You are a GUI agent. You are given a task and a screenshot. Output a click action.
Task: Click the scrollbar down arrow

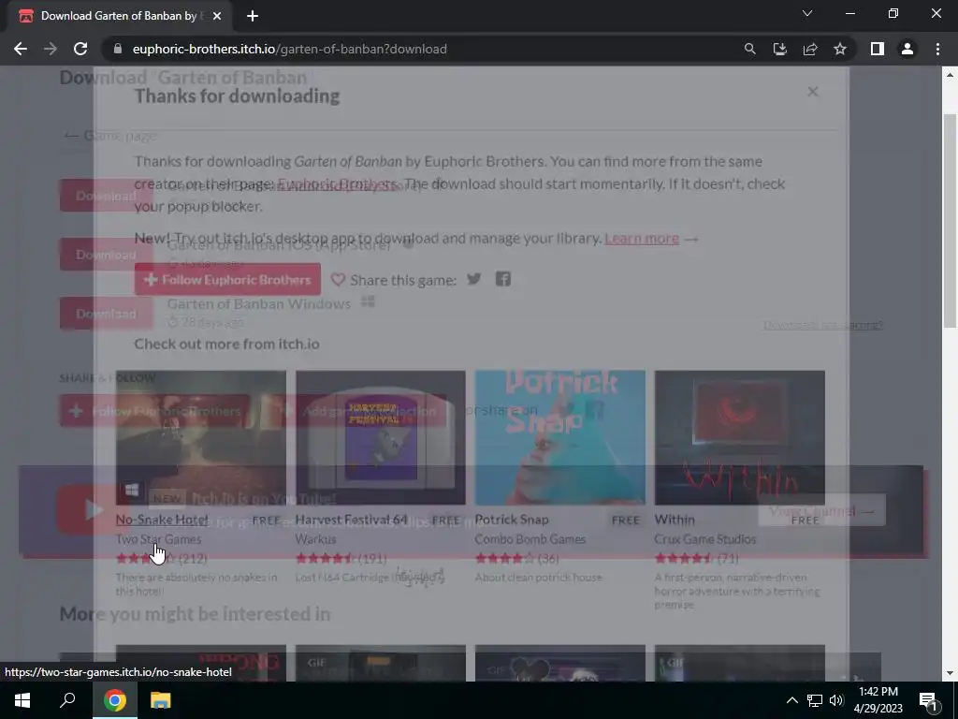pyautogui.click(x=949, y=673)
